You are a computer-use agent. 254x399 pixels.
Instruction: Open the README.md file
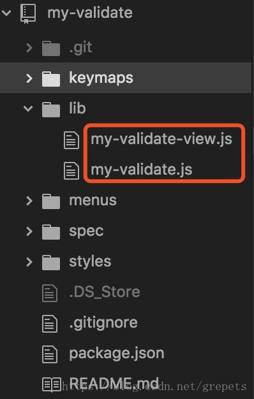pyautogui.click(x=114, y=383)
